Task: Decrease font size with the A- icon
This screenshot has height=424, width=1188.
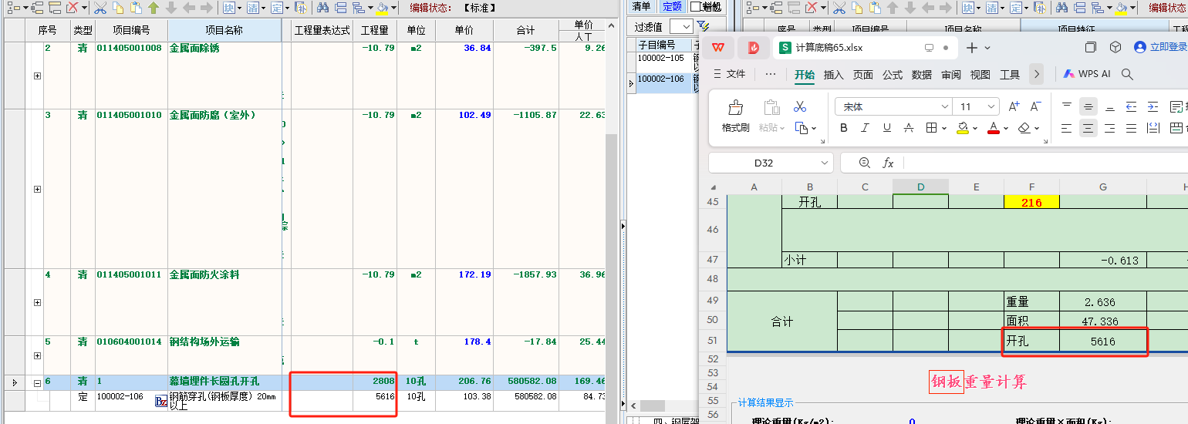Action: point(1036,106)
